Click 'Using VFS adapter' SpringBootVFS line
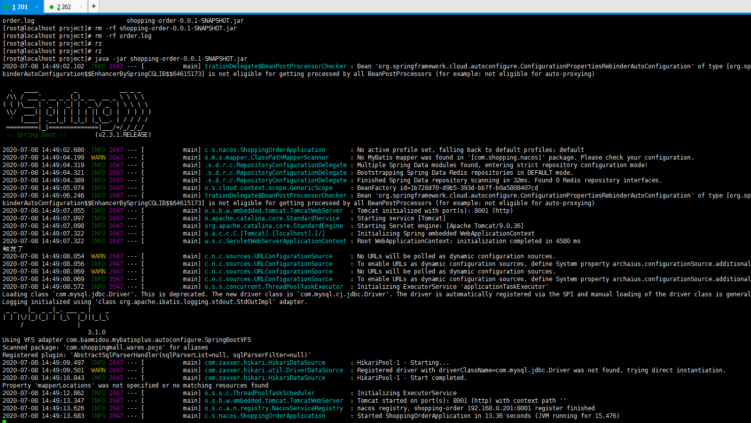Viewport: 751px width, 423px height. click(x=127, y=340)
